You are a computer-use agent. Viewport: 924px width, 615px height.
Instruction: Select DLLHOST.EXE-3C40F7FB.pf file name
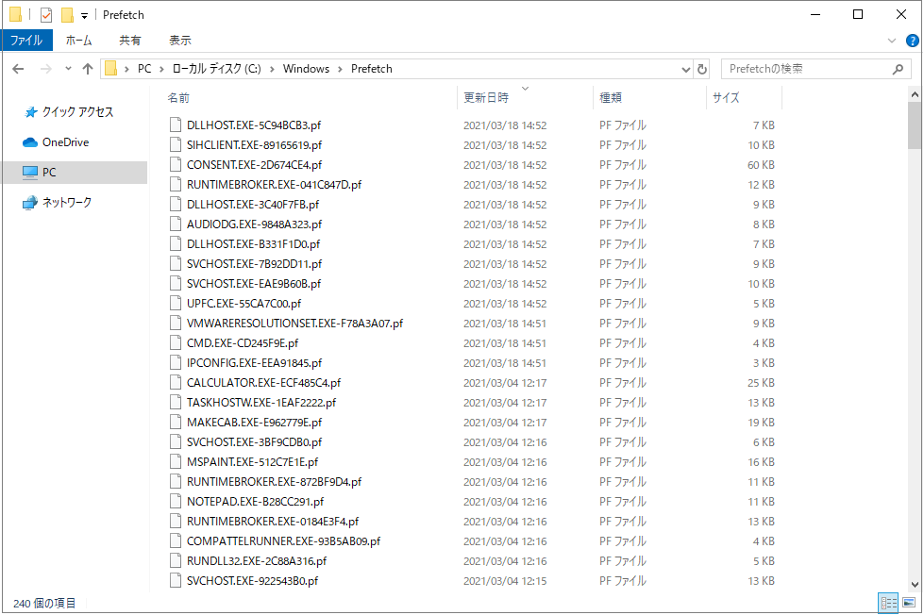coord(253,205)
